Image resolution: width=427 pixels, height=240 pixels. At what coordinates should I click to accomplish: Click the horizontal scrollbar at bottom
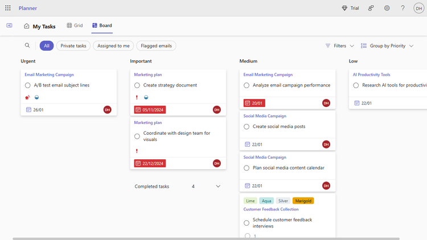click(205, 238)
